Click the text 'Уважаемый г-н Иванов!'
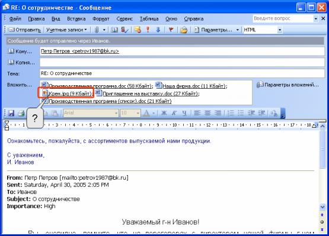329x236 pixels. 161,222
